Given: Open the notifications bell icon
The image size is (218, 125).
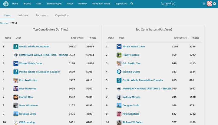Looking at the screenshot, I should 204,4.
